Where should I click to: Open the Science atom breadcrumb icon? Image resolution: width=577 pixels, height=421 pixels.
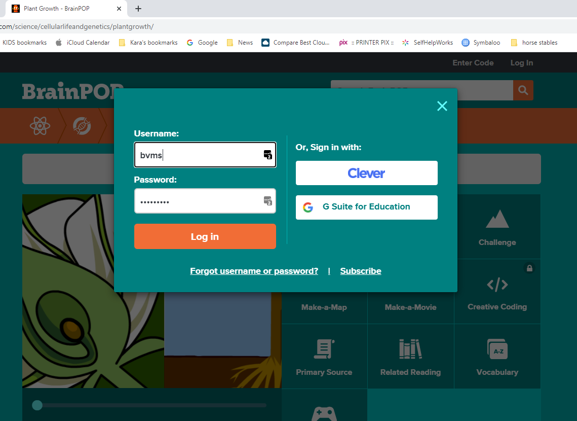[40, 126]
